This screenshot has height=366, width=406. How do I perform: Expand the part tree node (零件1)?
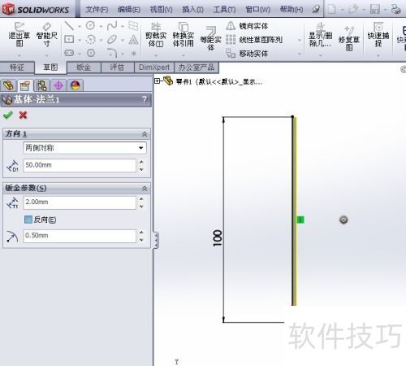(157, 81)
